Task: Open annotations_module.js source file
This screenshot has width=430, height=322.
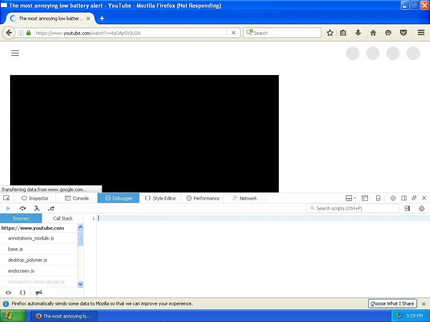Action: click(x=38, y=238)
